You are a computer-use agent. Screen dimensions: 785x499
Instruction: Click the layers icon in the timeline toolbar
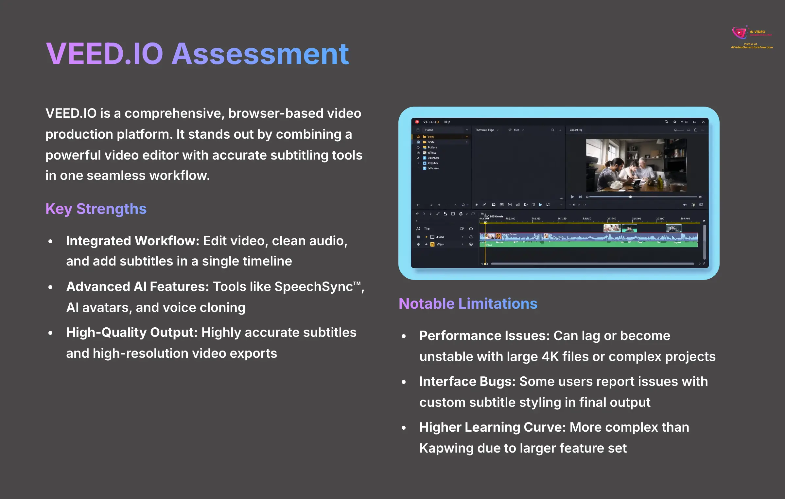445,214
